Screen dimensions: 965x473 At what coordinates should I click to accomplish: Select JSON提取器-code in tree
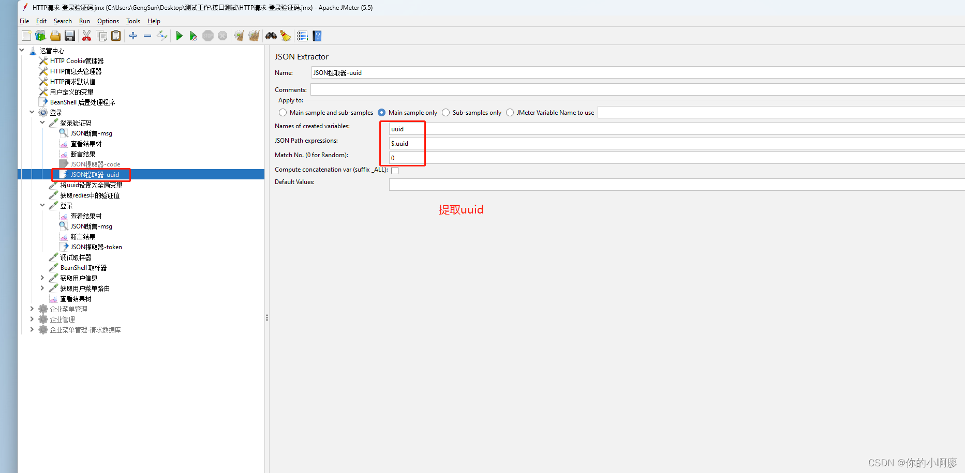[95, 164]
